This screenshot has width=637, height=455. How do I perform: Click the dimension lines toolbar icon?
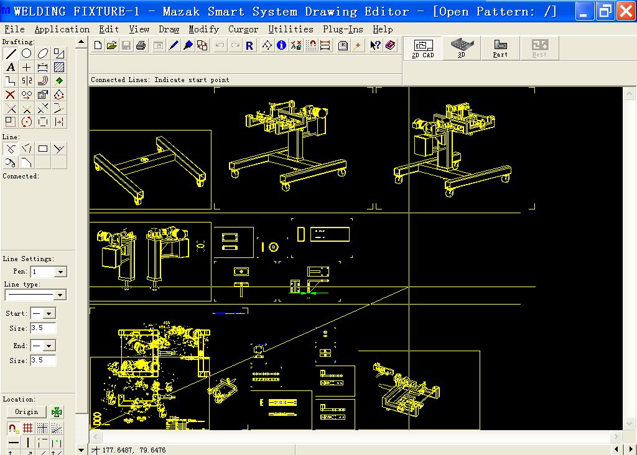(x=325, y=45)
